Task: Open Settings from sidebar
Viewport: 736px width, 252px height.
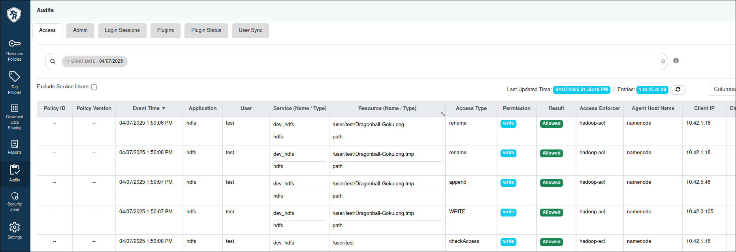Action: click(x=15, y=231)
